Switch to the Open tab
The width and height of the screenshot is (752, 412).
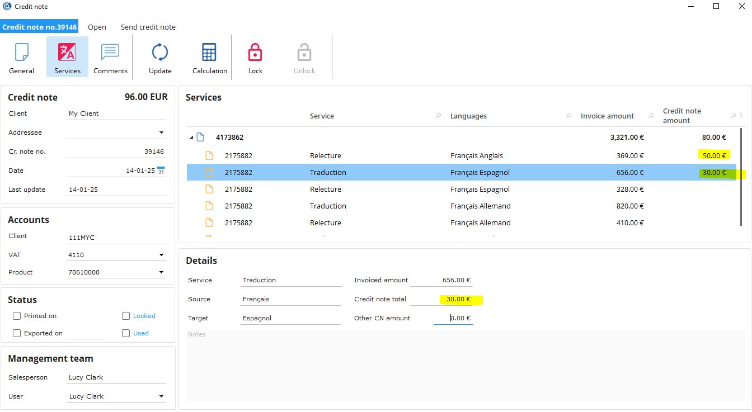coord(97,27)
